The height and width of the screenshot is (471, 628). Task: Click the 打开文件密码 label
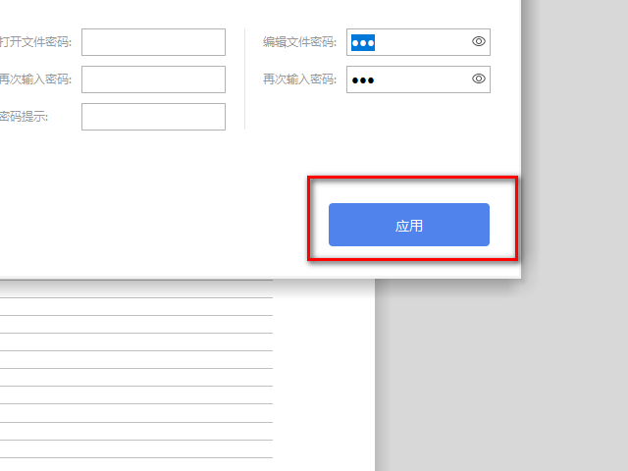pos(35,41)
